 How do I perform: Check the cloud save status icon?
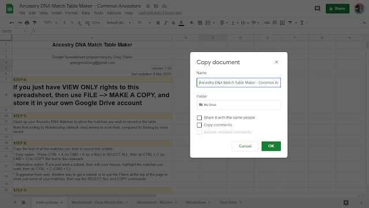[x=164, y=6]
